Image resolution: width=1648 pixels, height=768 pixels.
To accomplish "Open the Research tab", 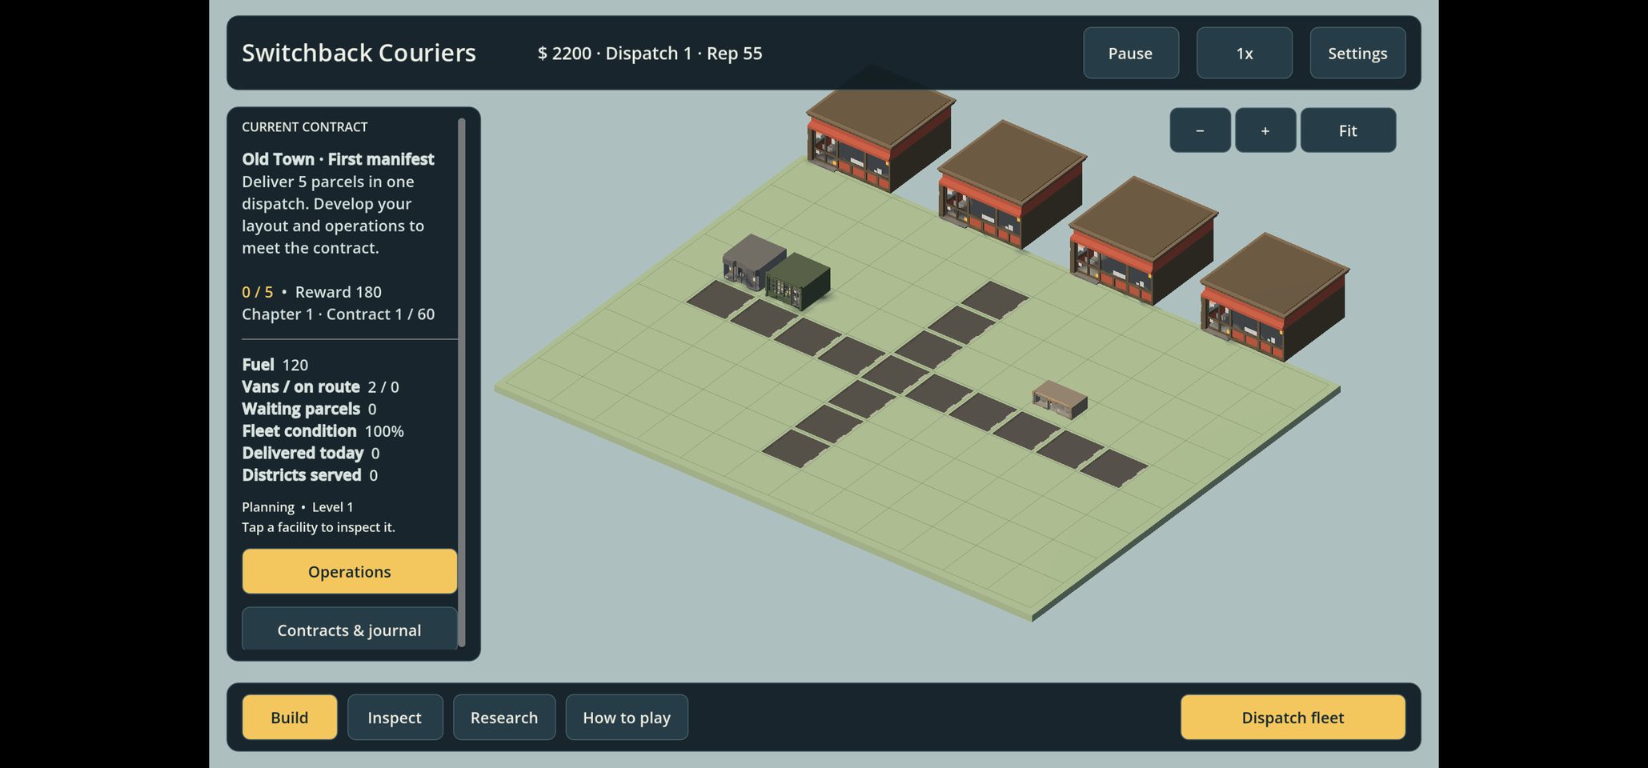I will [x=504, y=717].
